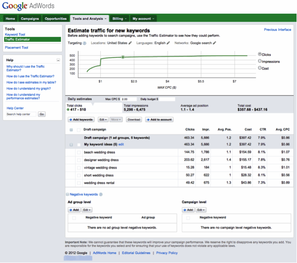Select the Cost radio button
Viewport: 297px width, 263px height.
260,68
